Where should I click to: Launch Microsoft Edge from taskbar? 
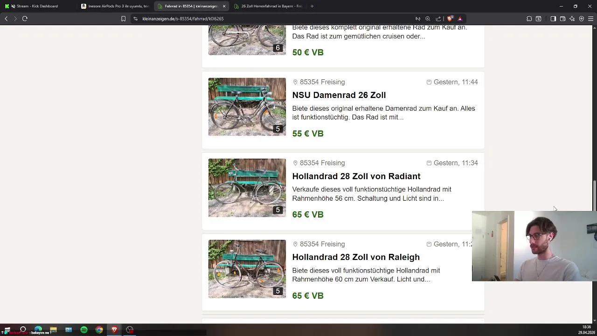pos(38,330)
